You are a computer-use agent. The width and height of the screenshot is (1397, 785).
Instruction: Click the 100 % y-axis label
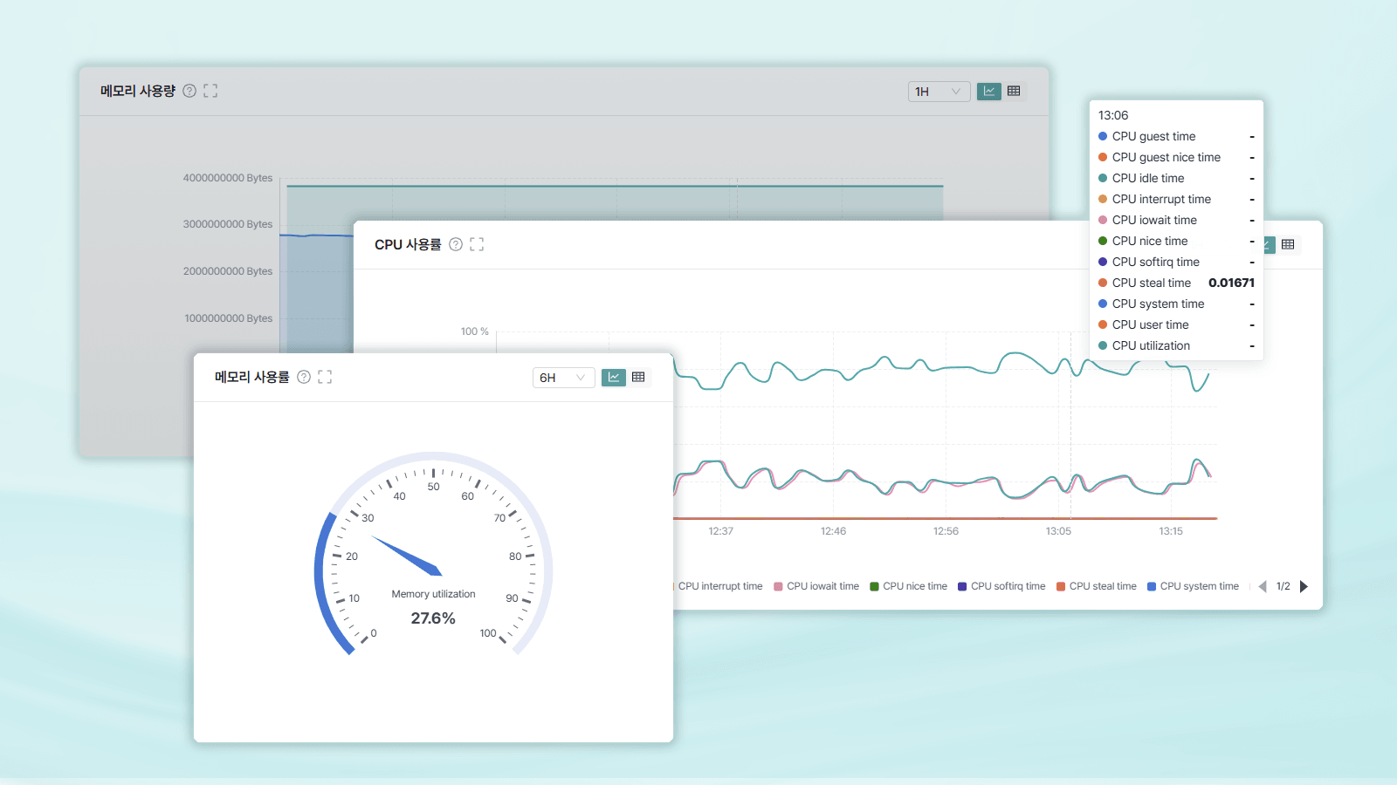tap(475, 331)
